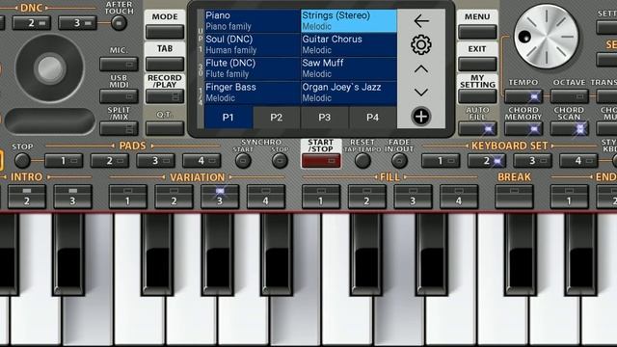Select INTRO 2 button
Screen dimensions: 617x347
tap(27, 197)
